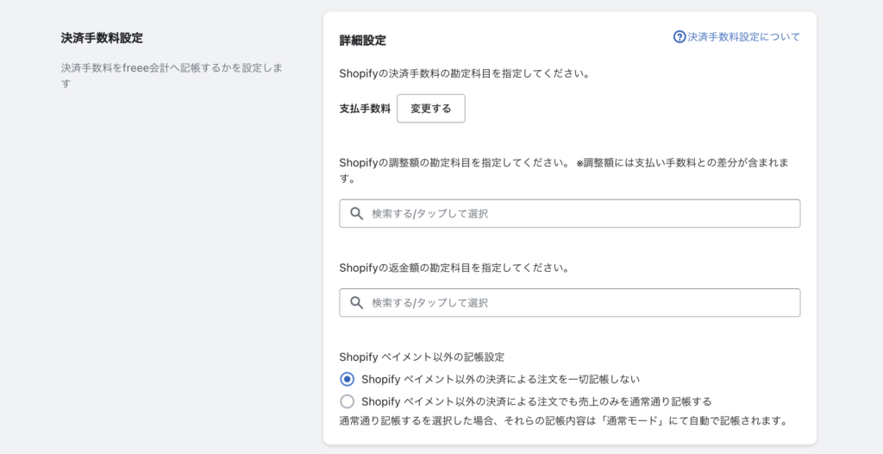883x454 pixels.
Task: Click the magnifier icon in the 調整額 account field
Action: (356, 213)
